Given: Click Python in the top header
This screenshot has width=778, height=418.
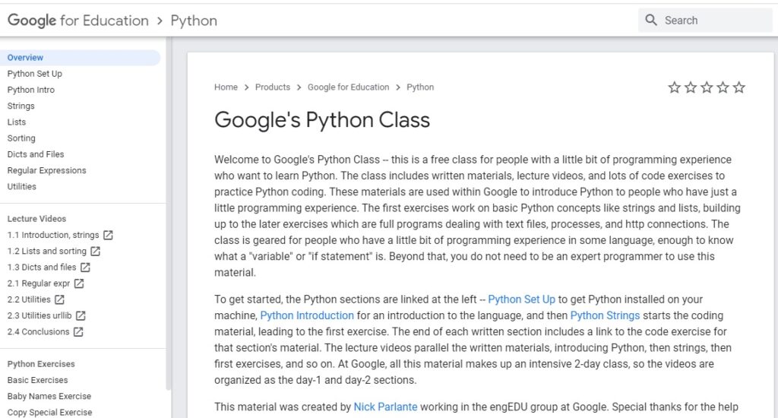Looking at the screenshot, I should (x=194, y=21).
